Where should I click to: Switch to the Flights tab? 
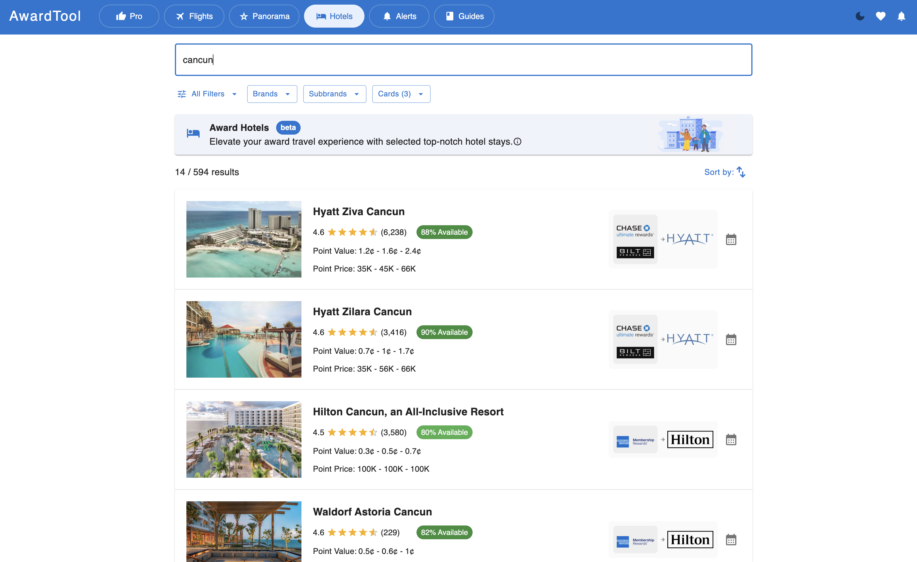pyautogui.click(x=194, y=16)
